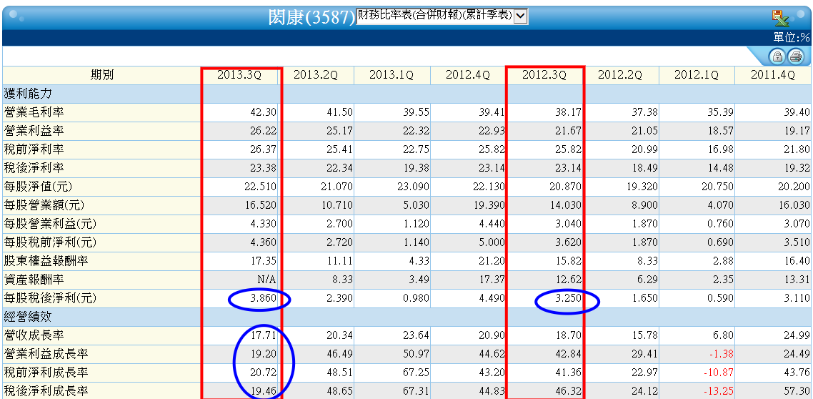Click the 稅前淨利成長率 row label
Screen dimensions: 813x399
tap(46, 373)
